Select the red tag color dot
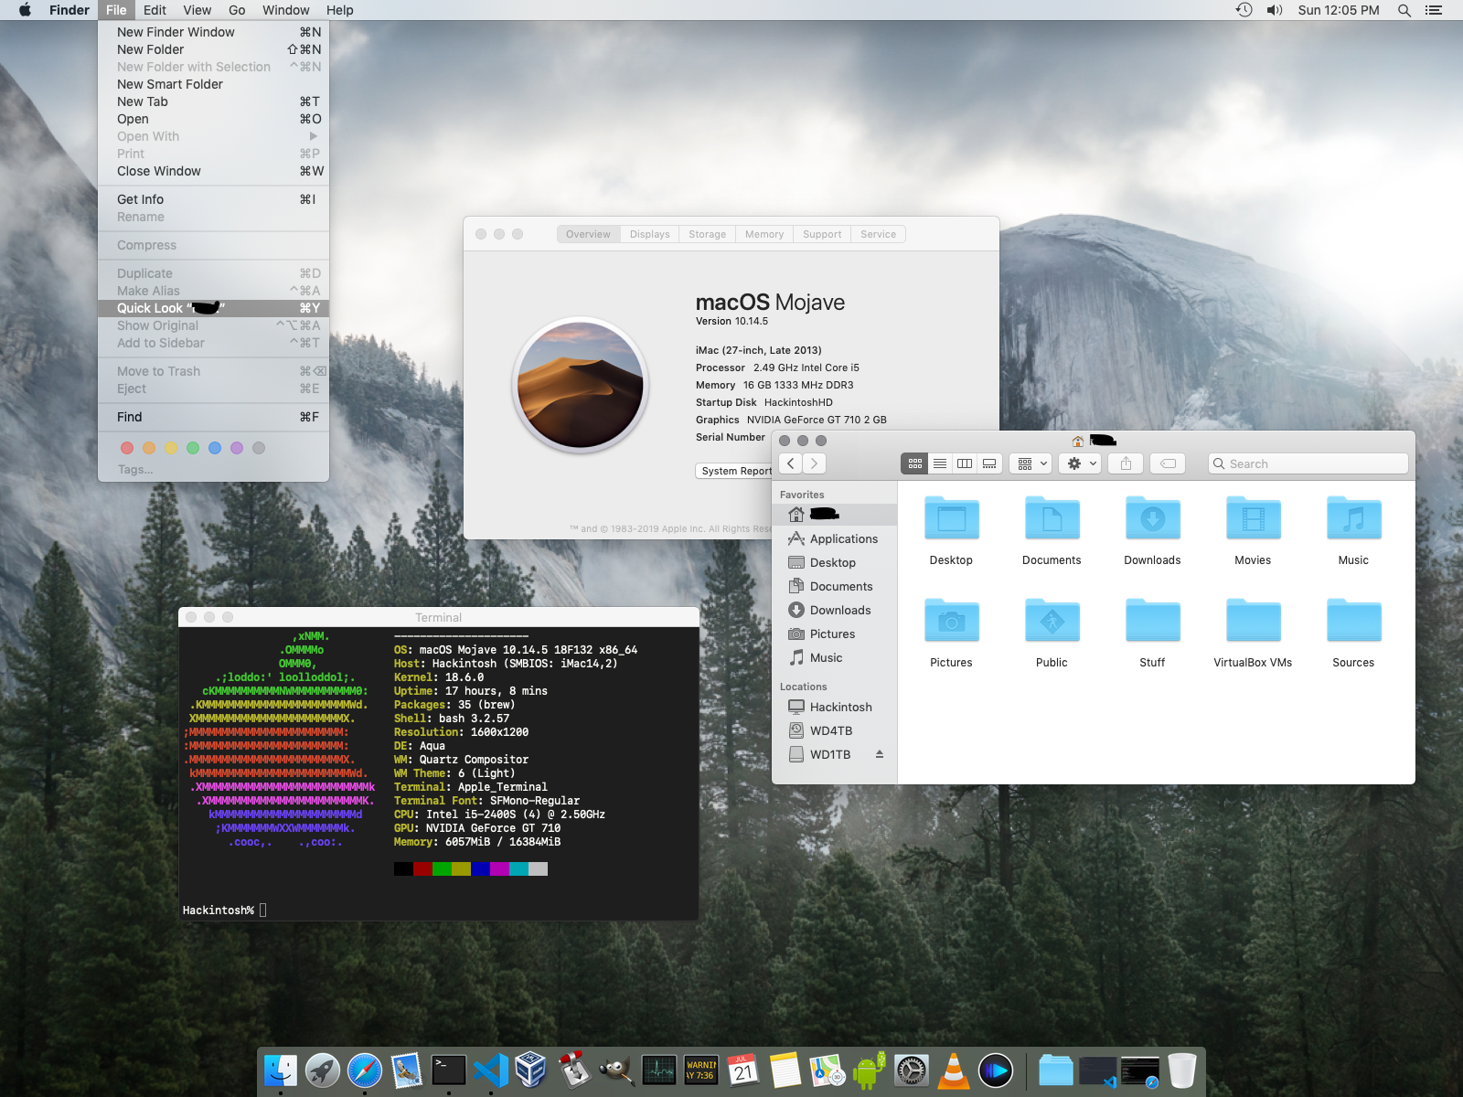The width and height of the screenshot is (1463, 1097). pyautogui.click(x=127, y=448)
